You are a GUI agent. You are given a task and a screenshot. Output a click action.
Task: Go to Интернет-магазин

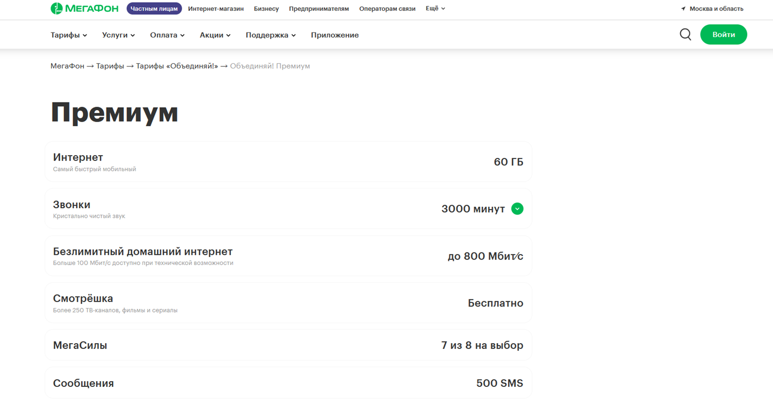[216, 9]
